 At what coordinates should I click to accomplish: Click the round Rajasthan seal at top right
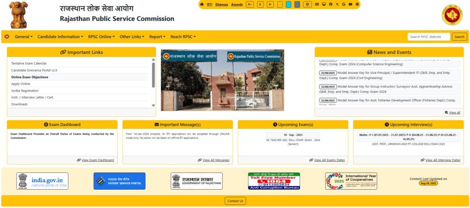pyautogui.click(x=452, y=15)
